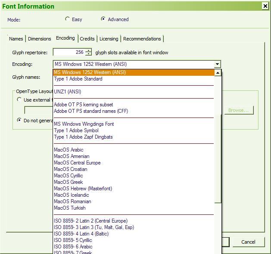Increase glyph repertoire with up arrow

88,50
